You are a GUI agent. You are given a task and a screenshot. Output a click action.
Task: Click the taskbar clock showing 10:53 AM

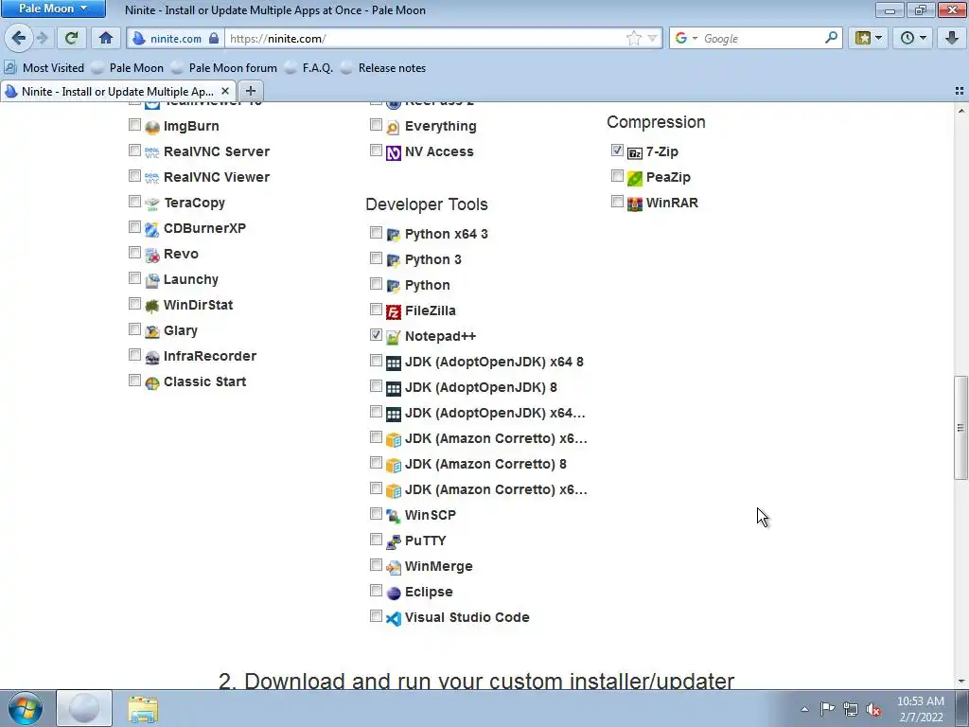click(x=920, y=709)
